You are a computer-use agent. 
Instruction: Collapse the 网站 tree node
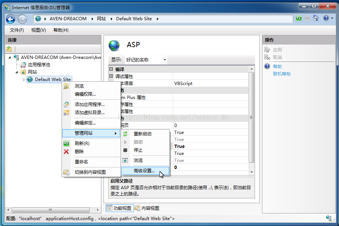tap(17, 72)
